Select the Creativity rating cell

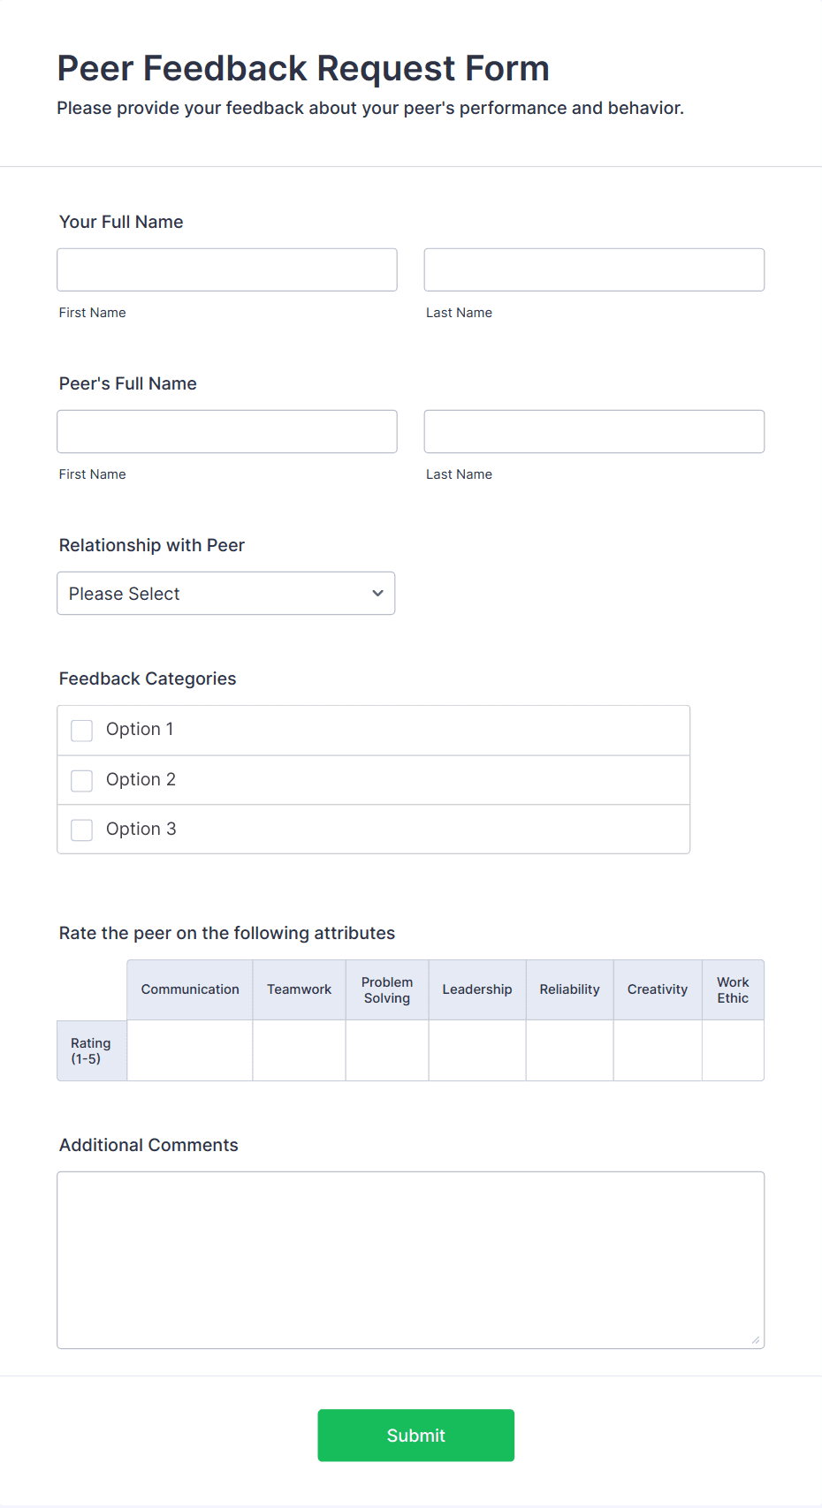point(658,1050)
